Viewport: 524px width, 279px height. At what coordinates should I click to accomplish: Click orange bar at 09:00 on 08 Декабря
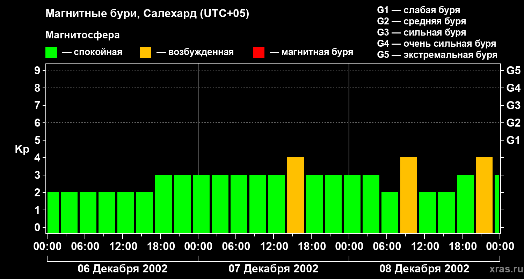click(409, 195)
